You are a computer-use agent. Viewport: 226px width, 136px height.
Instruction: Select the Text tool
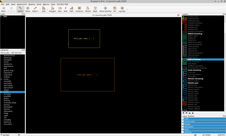(65, 9)
